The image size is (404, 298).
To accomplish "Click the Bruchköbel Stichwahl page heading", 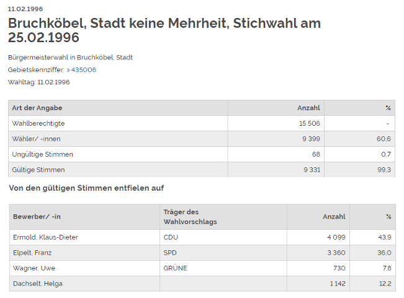I will 164,30.
